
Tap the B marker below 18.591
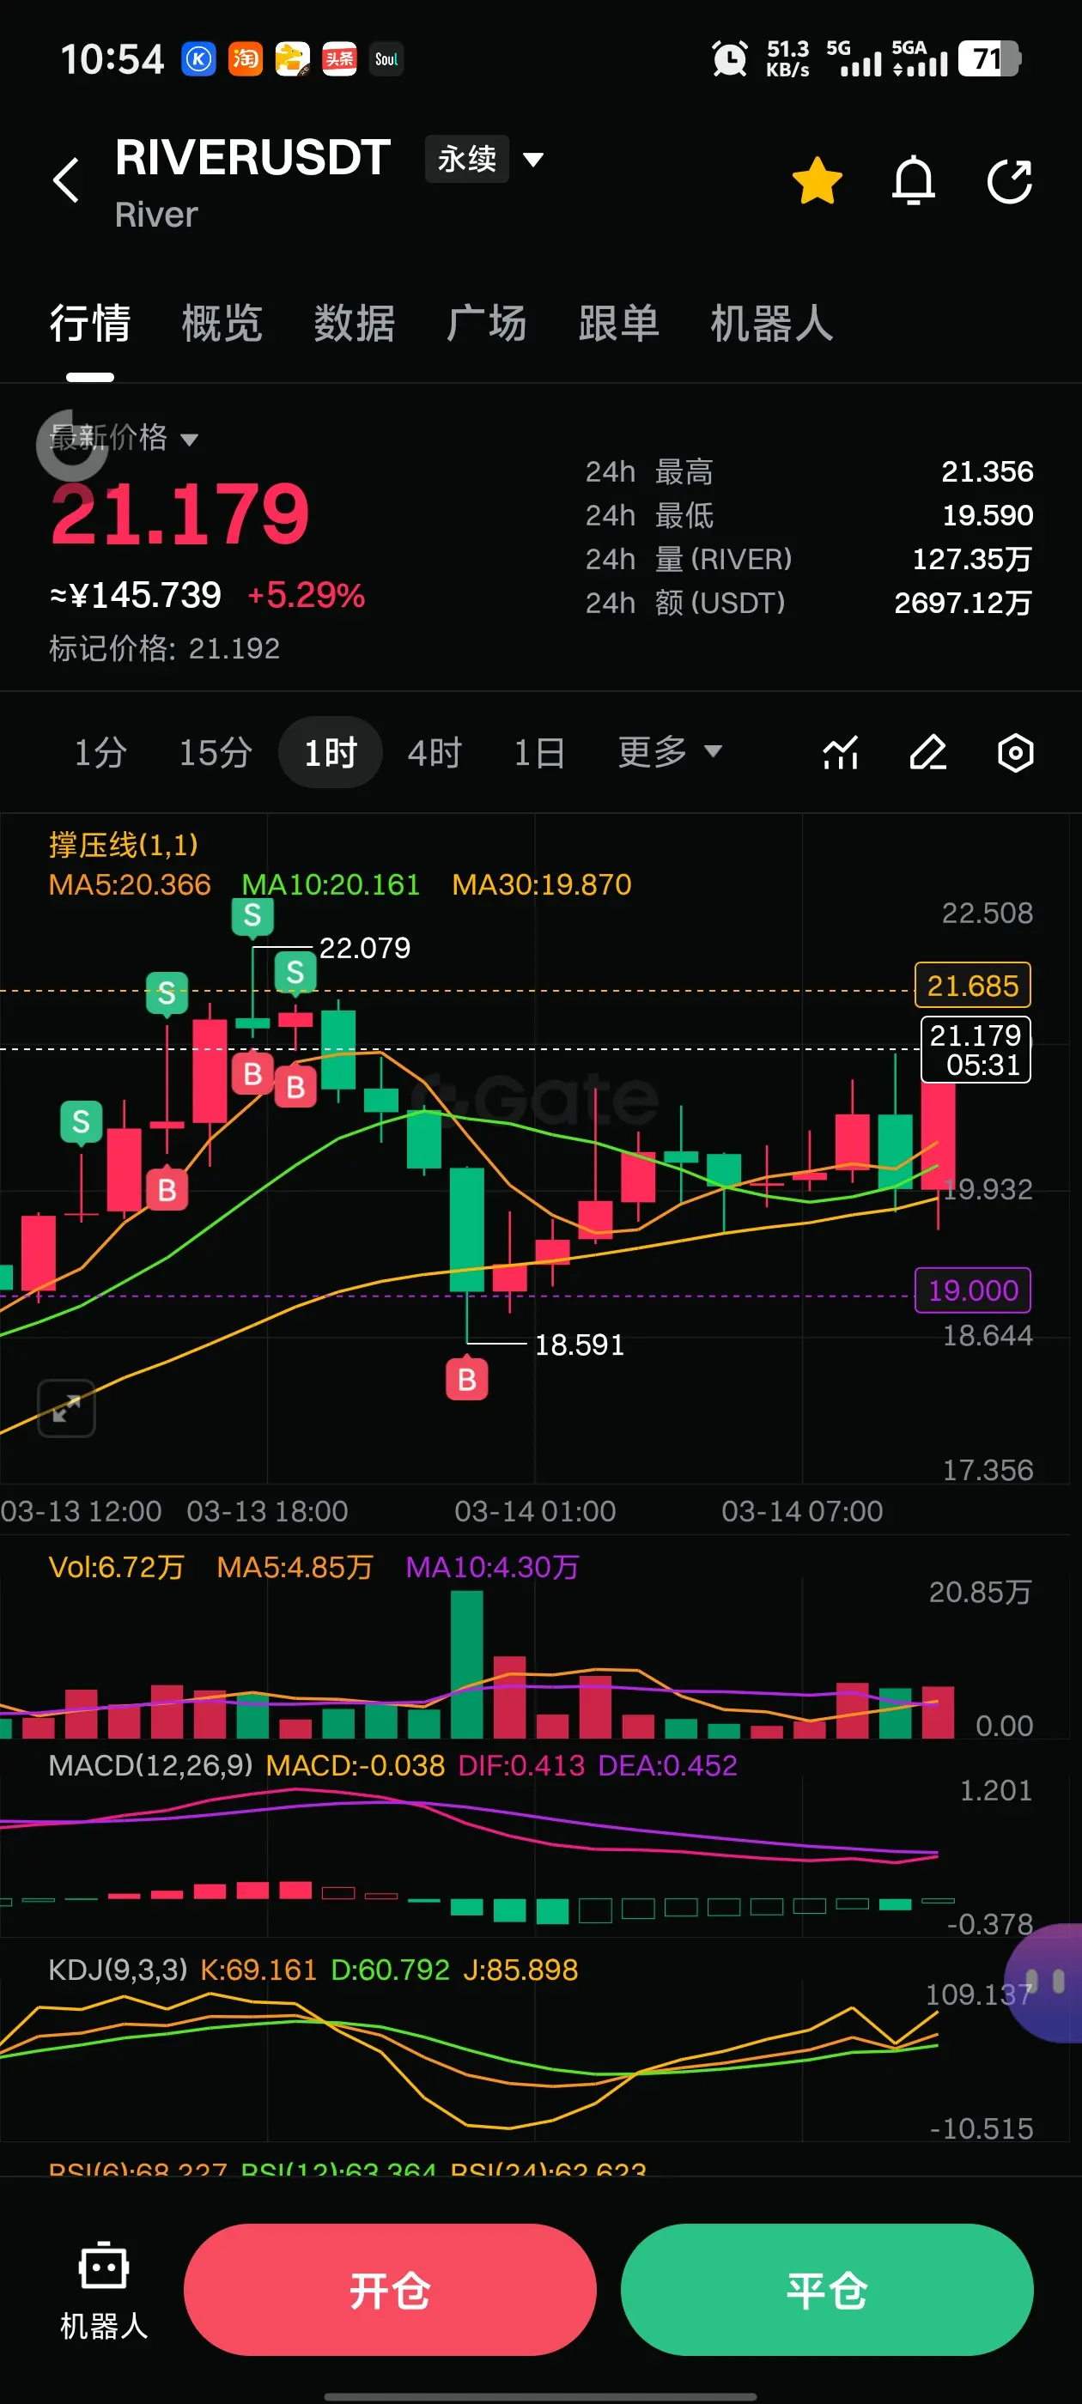[467, 1380]
